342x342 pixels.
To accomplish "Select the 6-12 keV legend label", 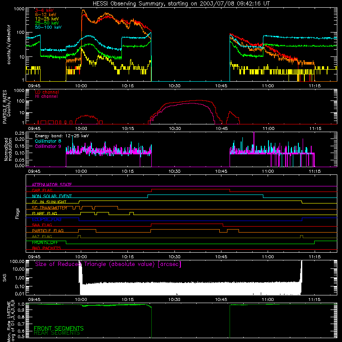I will click(46, 15).
